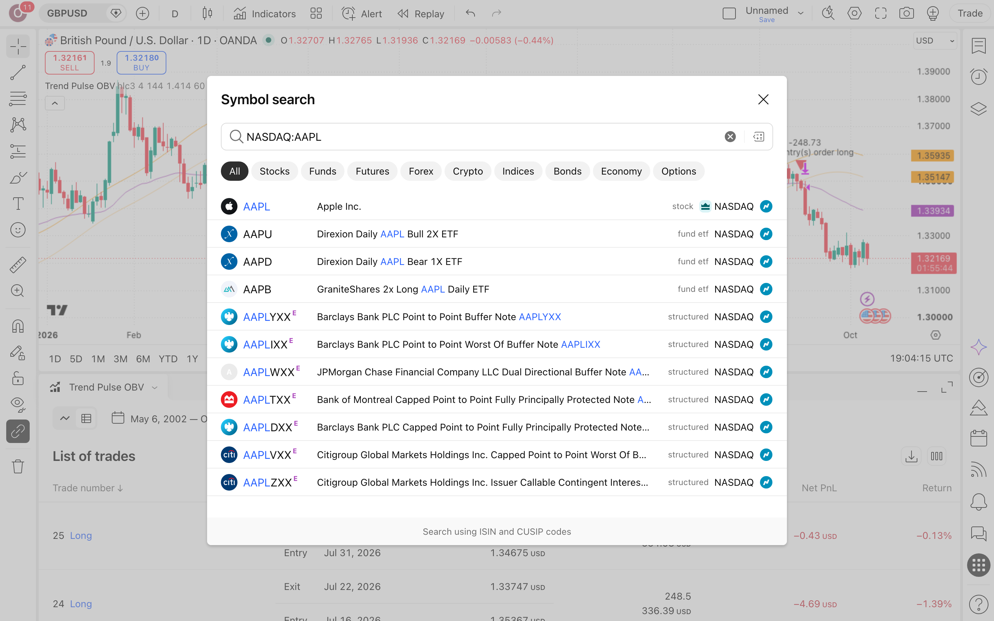Collapse the indicator legend chevron
This screenshot has width=994, height=621.
(x=55, y=103)
